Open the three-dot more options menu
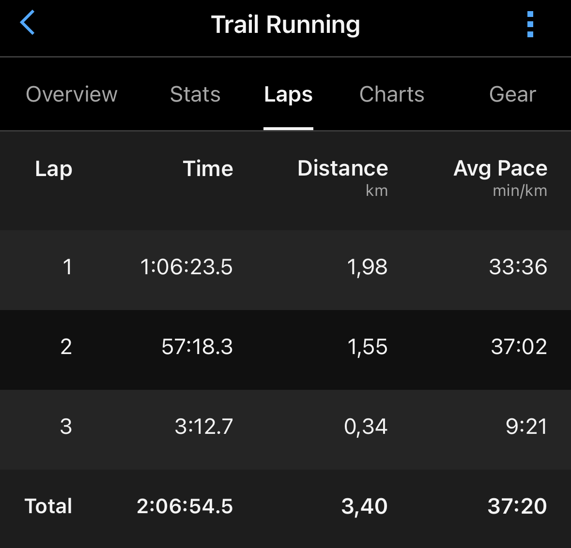The image size is (571, 548). 530,24
